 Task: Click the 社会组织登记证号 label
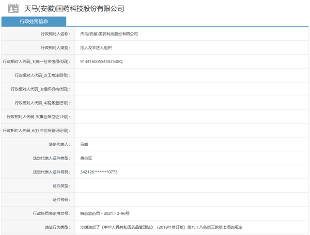(x=36, y=131)
